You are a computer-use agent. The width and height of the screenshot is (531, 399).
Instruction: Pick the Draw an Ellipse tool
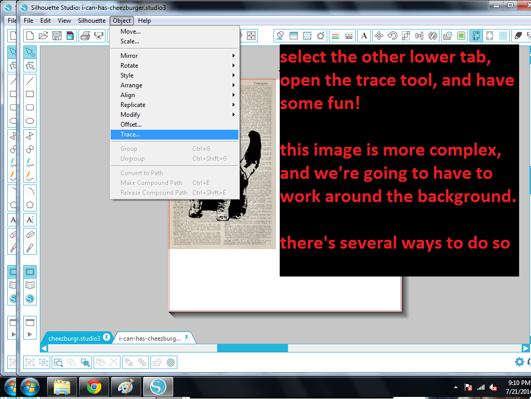30,121
